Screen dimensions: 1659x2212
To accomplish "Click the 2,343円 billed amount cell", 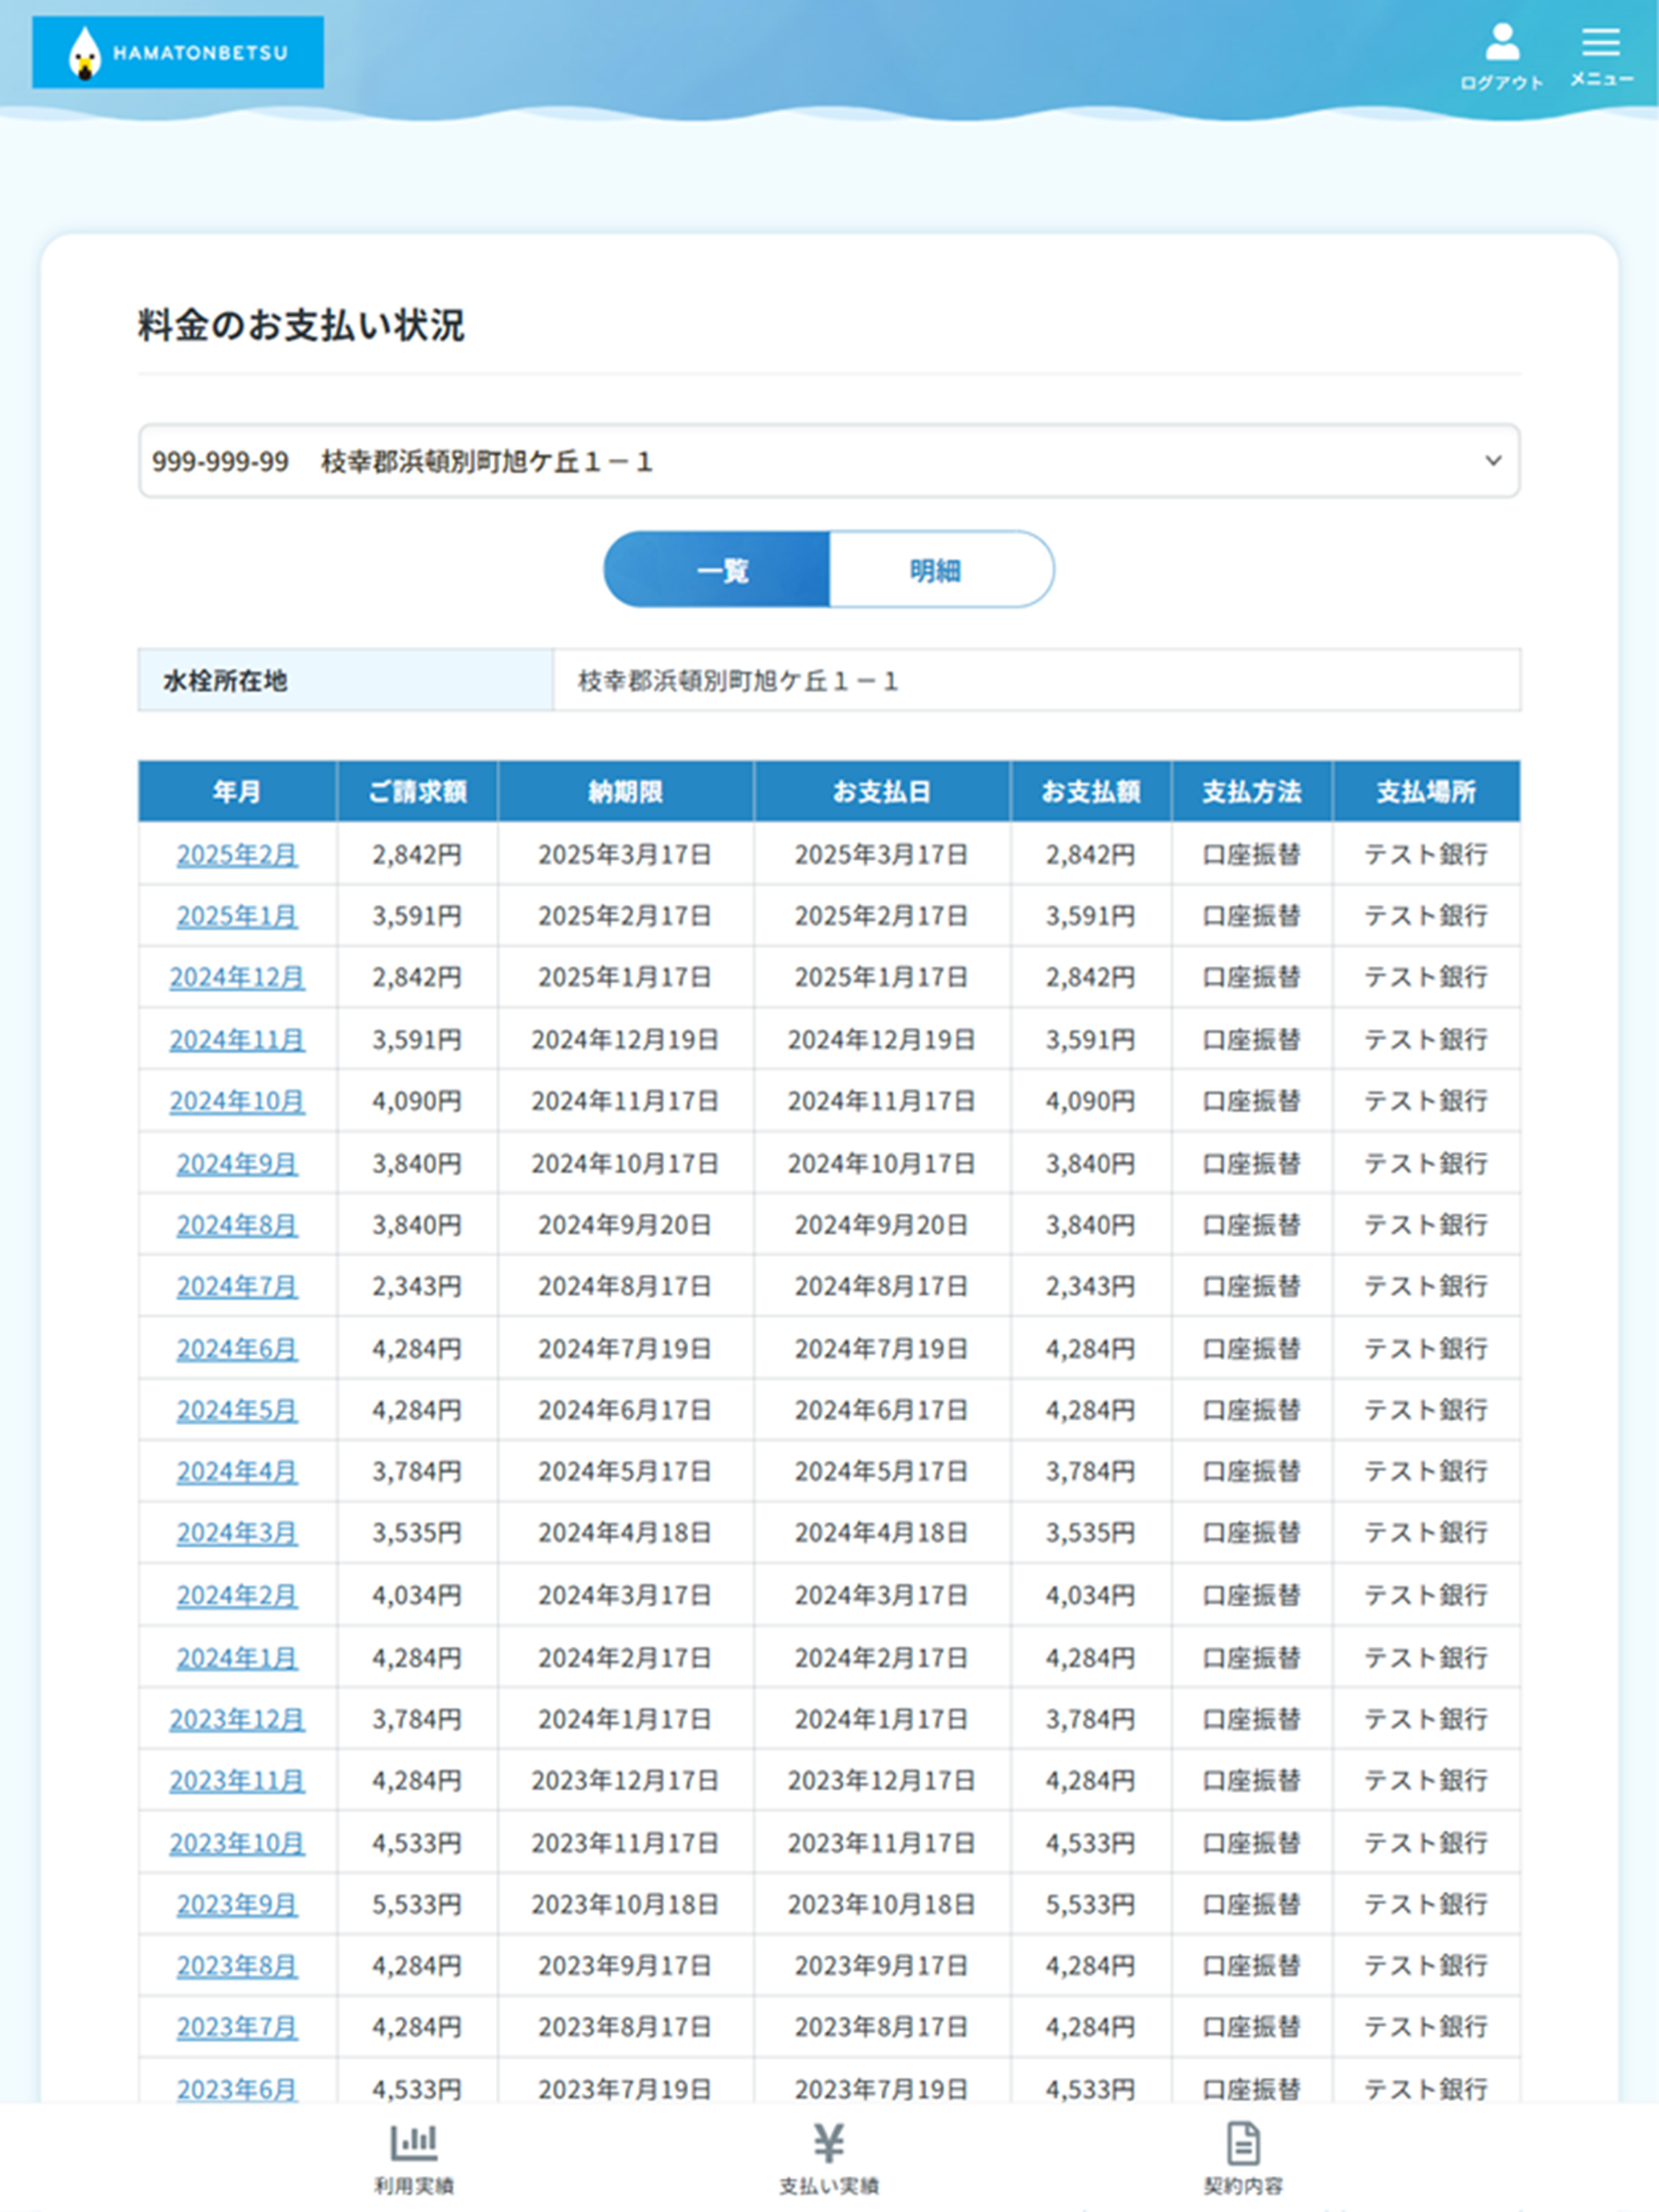I will click(x=417, y=1286).
